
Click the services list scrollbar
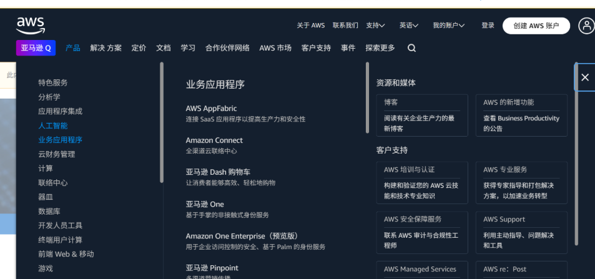point(367,97)
